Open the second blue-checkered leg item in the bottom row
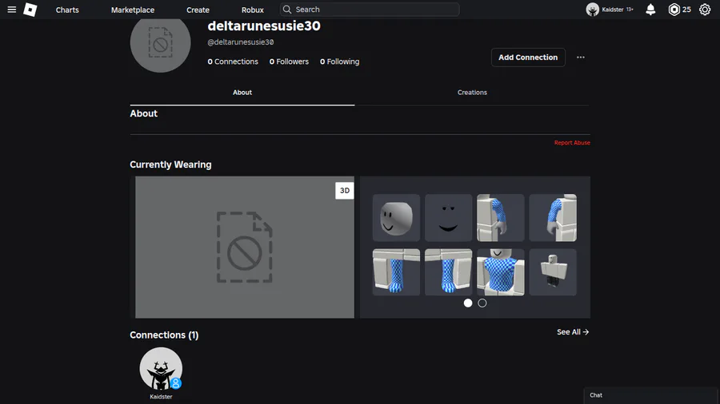 pos(448,272)
